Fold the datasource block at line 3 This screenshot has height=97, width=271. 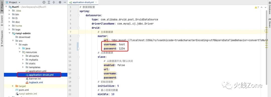[79, 15]
